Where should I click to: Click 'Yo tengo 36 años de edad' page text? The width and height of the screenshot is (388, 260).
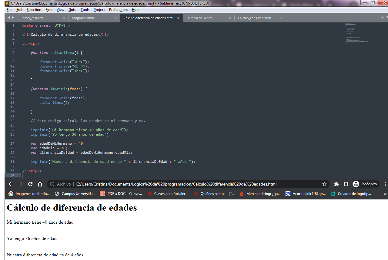click(x=32, y=239)
